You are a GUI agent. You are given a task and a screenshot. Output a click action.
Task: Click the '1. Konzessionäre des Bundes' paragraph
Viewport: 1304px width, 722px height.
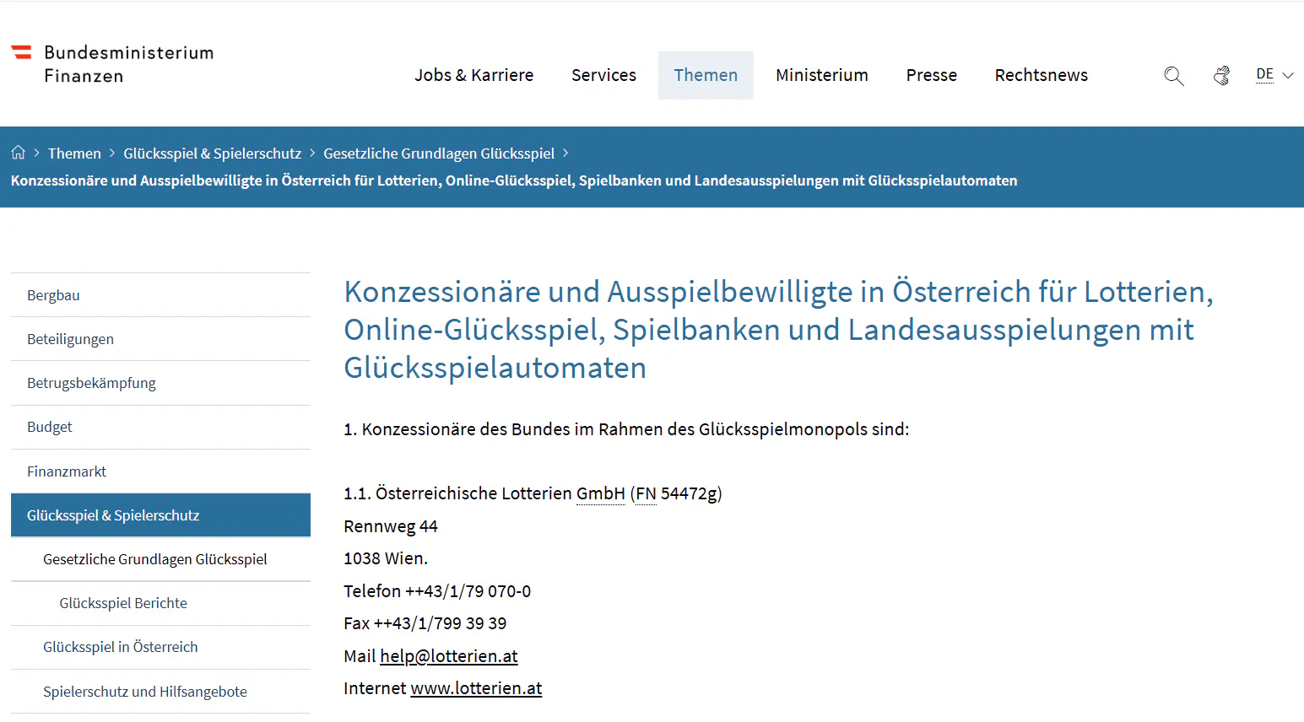(x=626, y=429)
